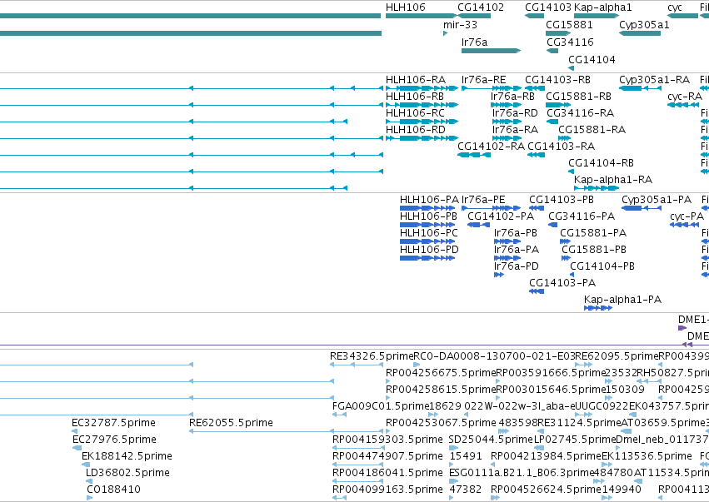Select the CG14102-PA protein feature
The width and height of the screenshot is (709, 502).
click(x=478, y=225)
